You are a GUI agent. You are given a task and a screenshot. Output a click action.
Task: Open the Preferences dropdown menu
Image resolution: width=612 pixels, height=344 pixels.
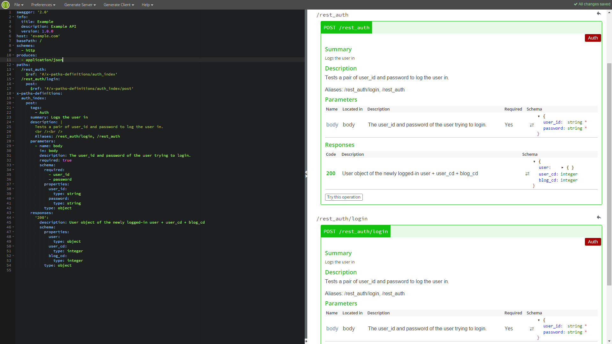(43, 5)
